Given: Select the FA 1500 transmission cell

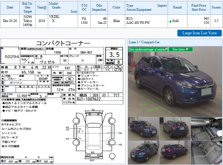Looking at the screenshot, I should coord(84,21).
